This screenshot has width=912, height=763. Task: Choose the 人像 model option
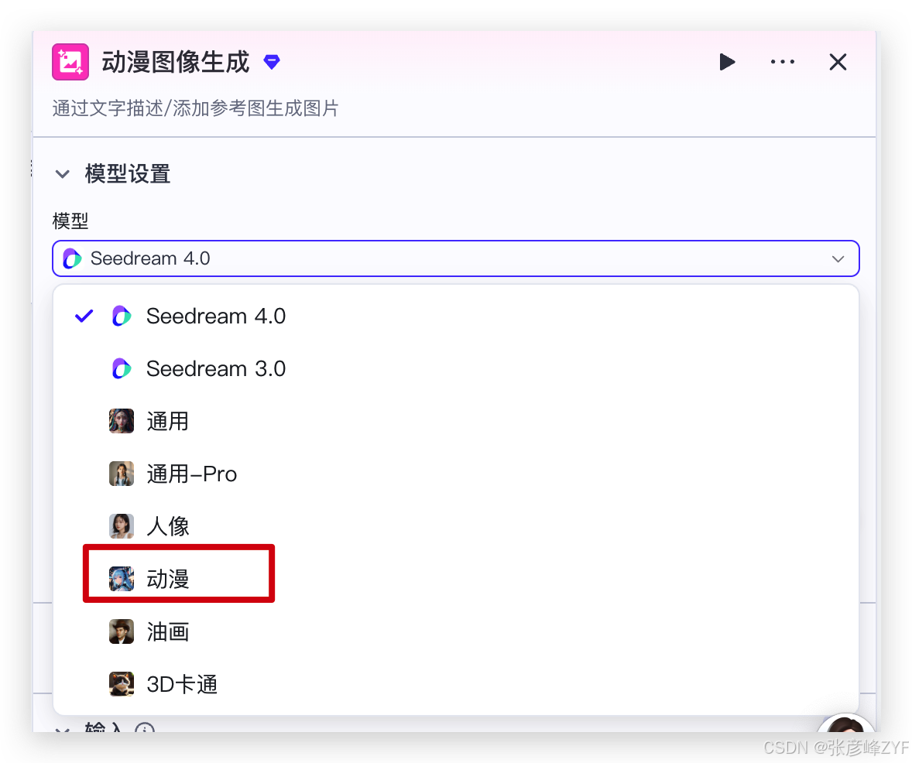tap(455, 526)
